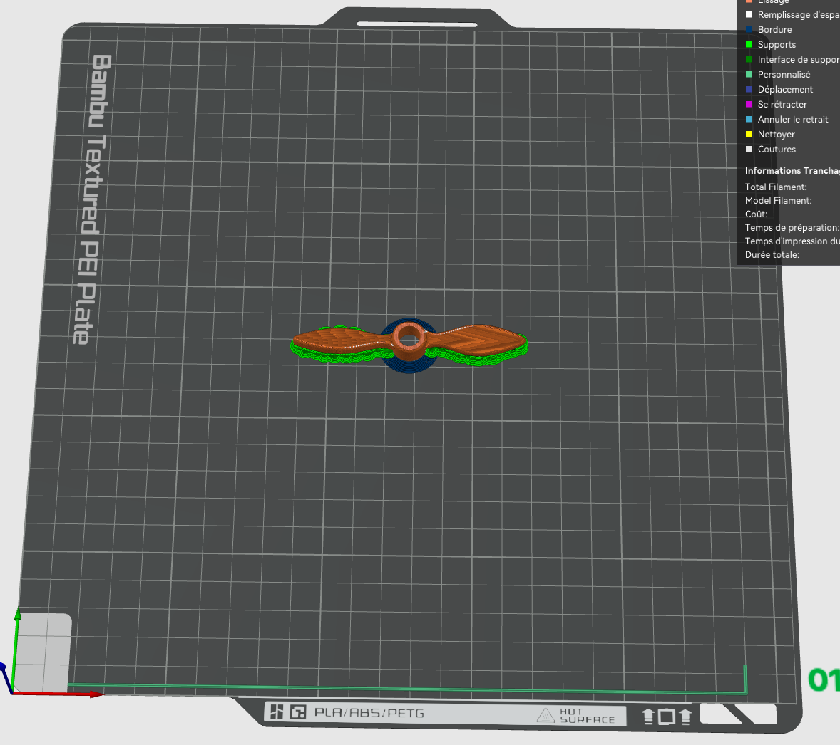Viewport: 840px width, 745px height.
Task: Toggle Bordure line type visibility
Action: [774, 29]
